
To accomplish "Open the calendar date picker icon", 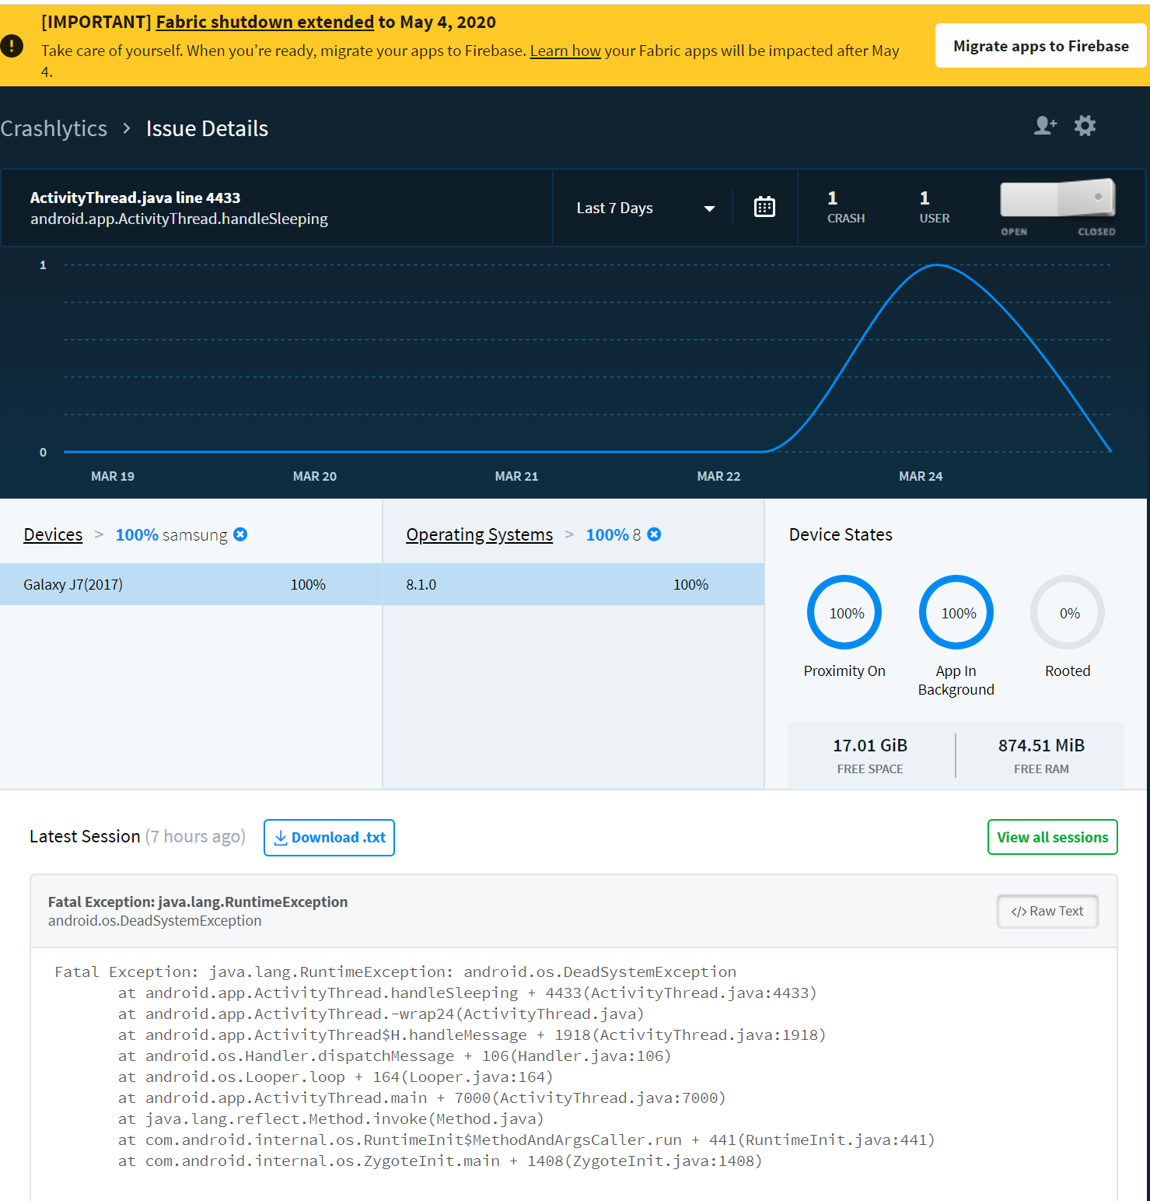I will (764, 208).
